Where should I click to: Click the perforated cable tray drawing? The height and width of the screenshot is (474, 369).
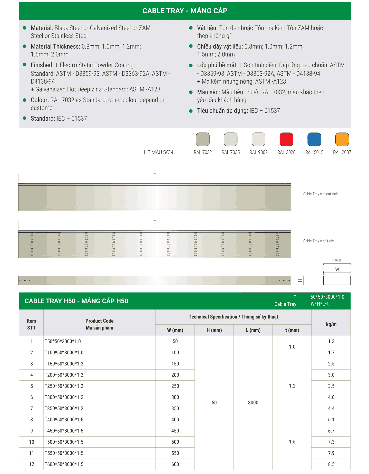pos(154,244)
